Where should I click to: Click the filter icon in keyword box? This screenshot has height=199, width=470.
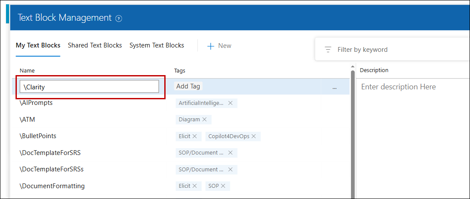(x=328, y=50)
